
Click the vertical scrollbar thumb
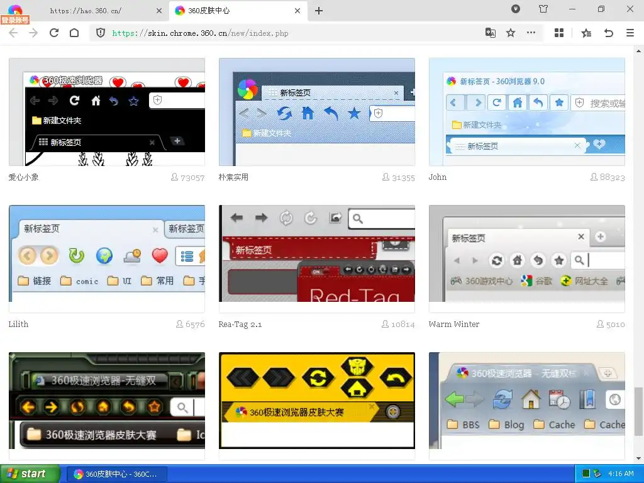click(x=639, y=411)
